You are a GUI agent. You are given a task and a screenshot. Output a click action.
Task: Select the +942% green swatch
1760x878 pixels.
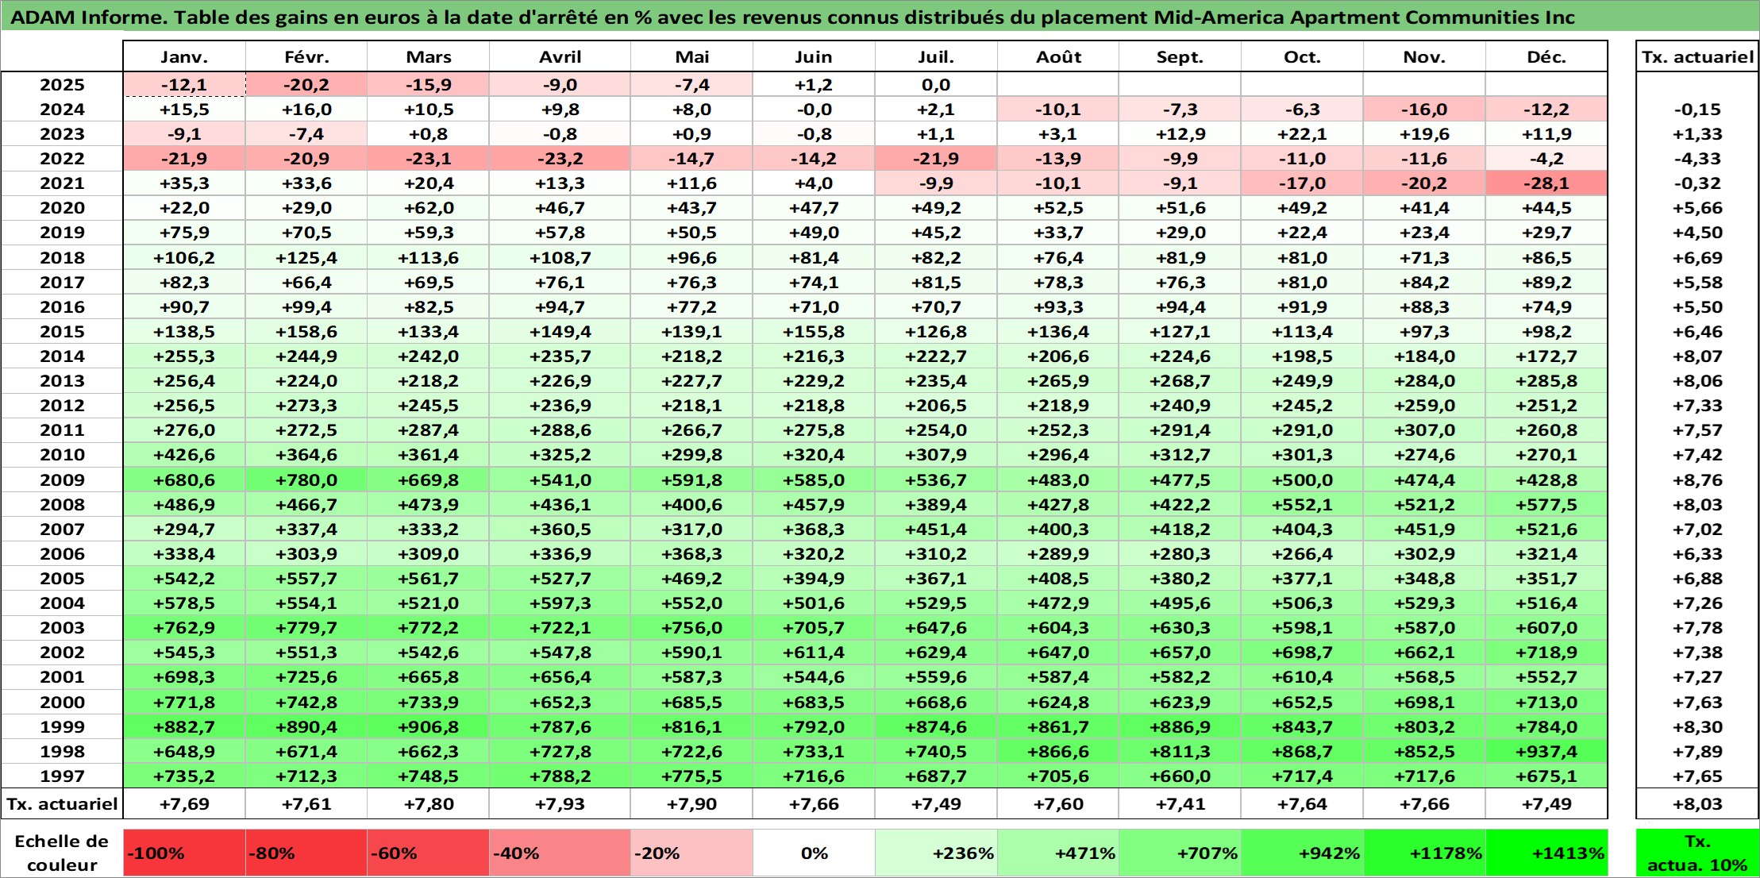[x=1303, y=853]
